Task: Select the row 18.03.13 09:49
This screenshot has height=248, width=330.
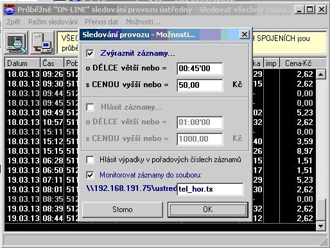Action: [x=160, y=113]
